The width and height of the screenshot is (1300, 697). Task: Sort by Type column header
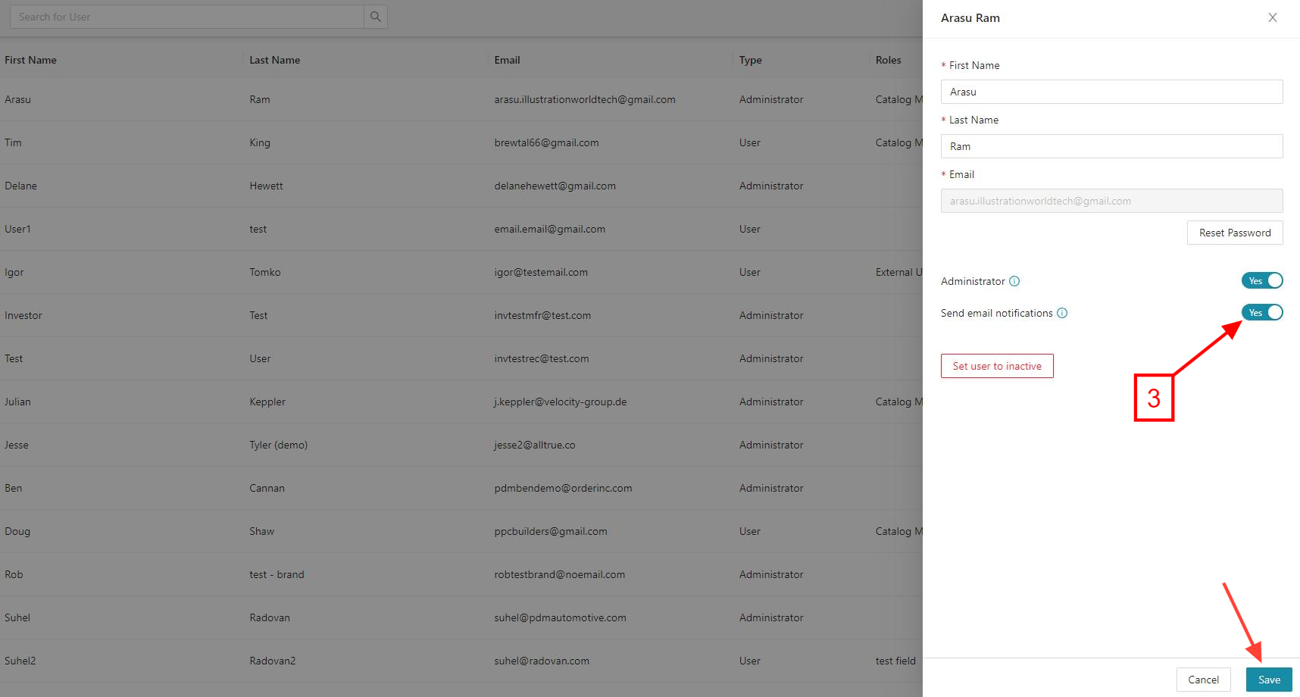click(x=751, y=60)
